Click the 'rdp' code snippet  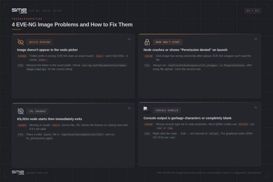tap(170, 128)
